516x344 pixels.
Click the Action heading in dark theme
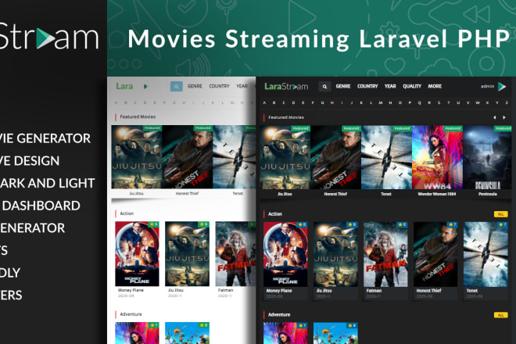pos(274,214)
